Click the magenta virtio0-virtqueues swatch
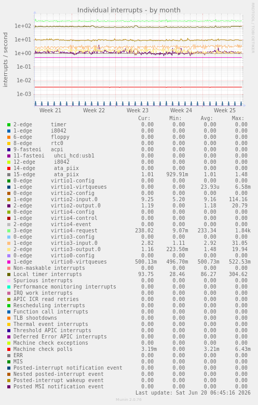 (x=9, y=262)
